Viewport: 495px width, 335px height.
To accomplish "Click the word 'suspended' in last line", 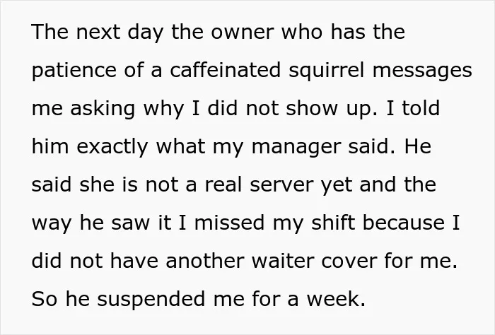I will click(x=151, y=300).
